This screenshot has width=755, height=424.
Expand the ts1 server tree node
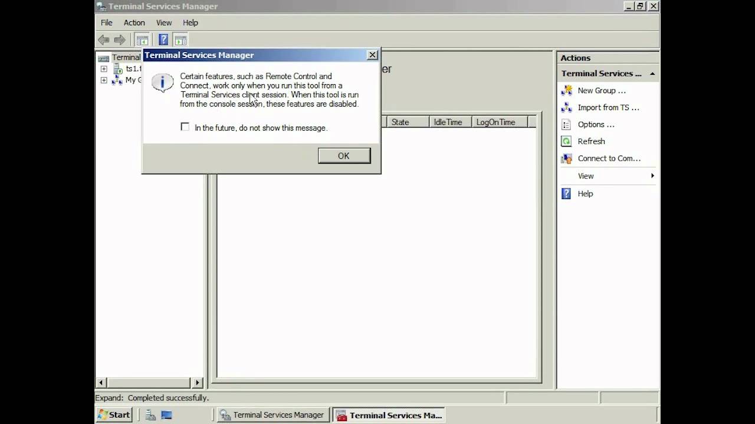[x=104, y=69]
